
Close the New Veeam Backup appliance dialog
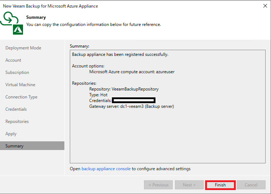point(265,6)
